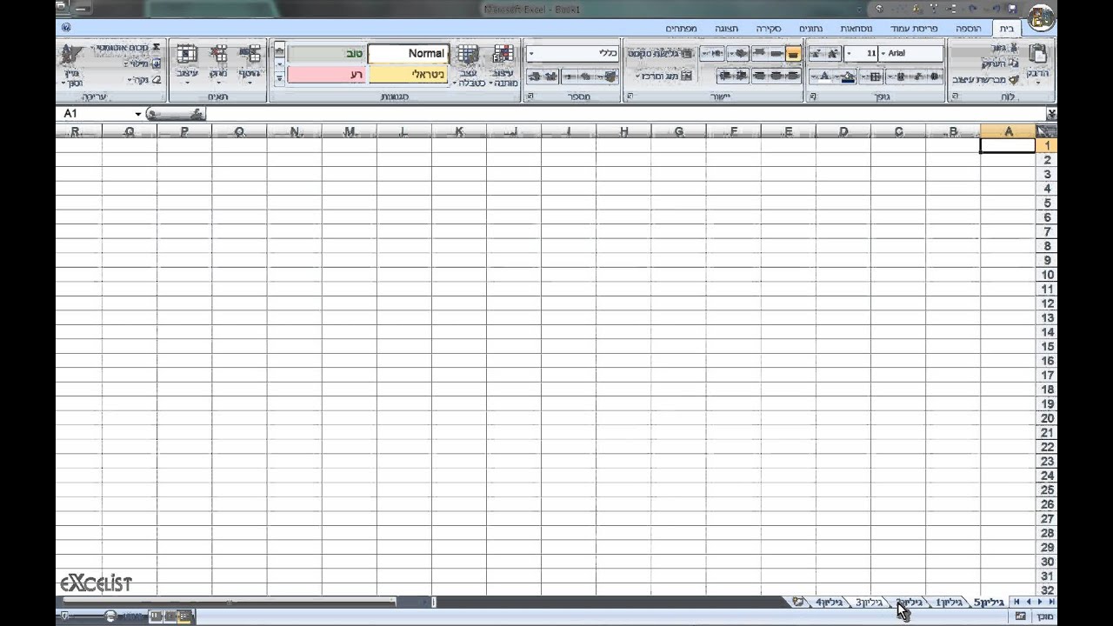Click the Page Break Preview view button

tap(156, 616)
